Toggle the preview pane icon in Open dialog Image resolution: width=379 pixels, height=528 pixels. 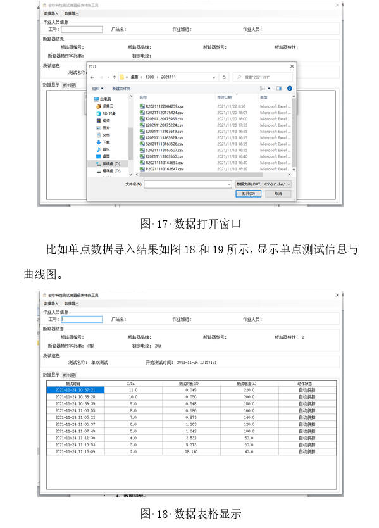278,88
